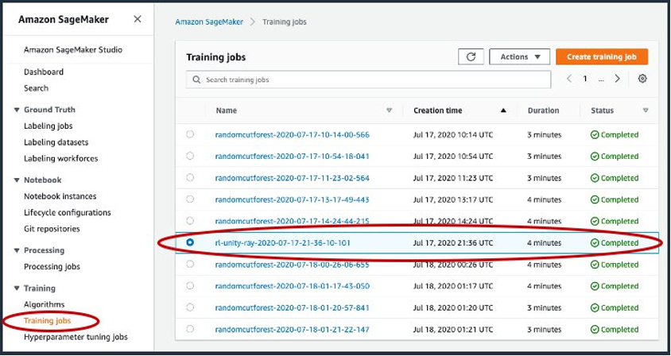The image size is (671, 356).
Task: Click the search magnifier icon
Action: coord(196,80)
